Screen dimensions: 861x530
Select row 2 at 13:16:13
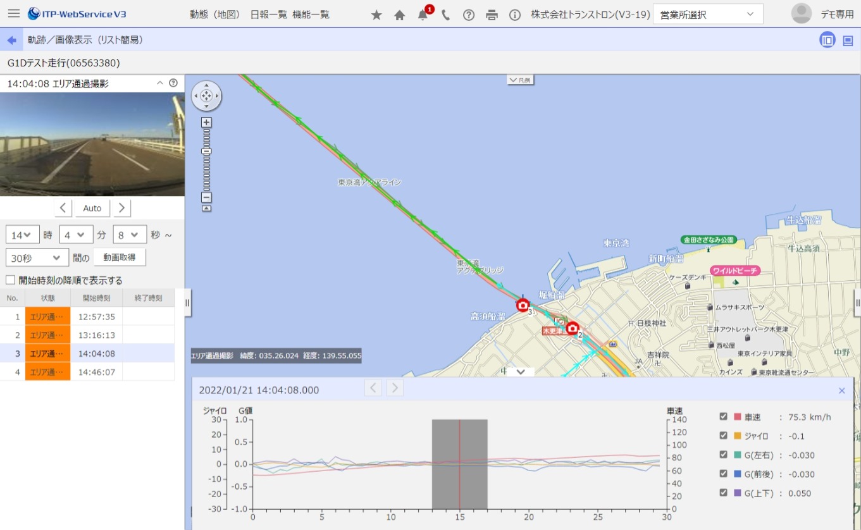87,335
